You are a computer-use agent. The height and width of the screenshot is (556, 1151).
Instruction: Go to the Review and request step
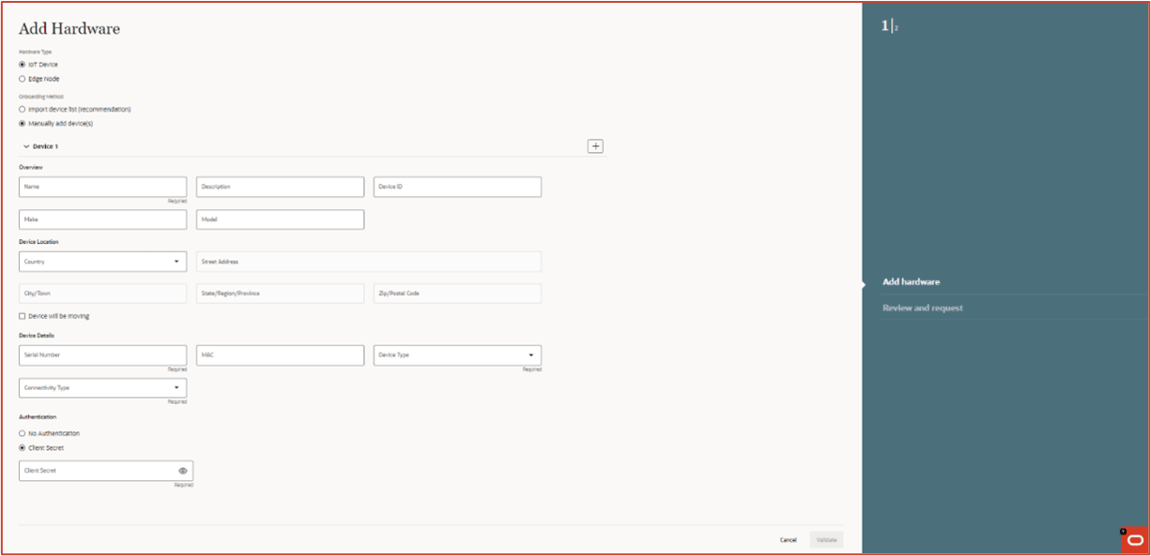922,307
